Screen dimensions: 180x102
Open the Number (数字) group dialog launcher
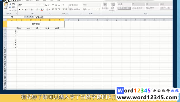click(100, 14)
